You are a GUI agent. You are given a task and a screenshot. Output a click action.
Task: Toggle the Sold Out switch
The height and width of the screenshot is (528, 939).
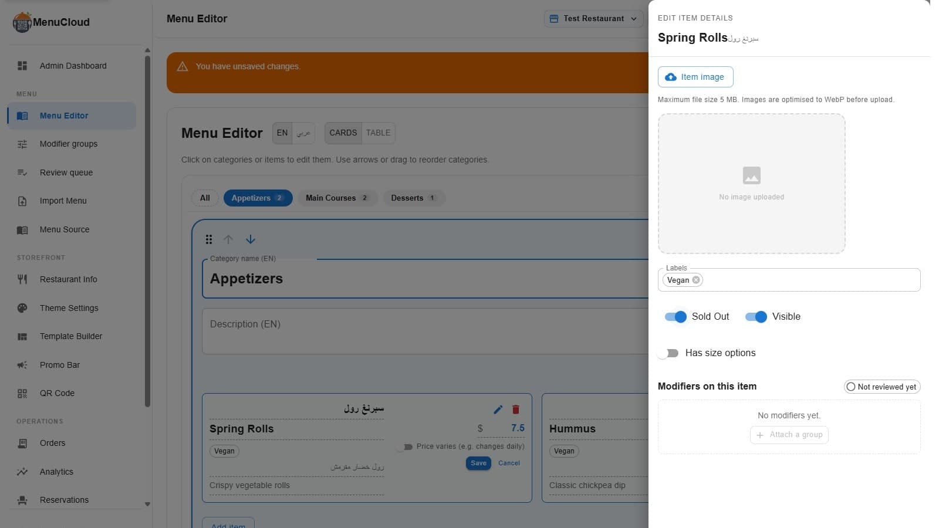675,317
